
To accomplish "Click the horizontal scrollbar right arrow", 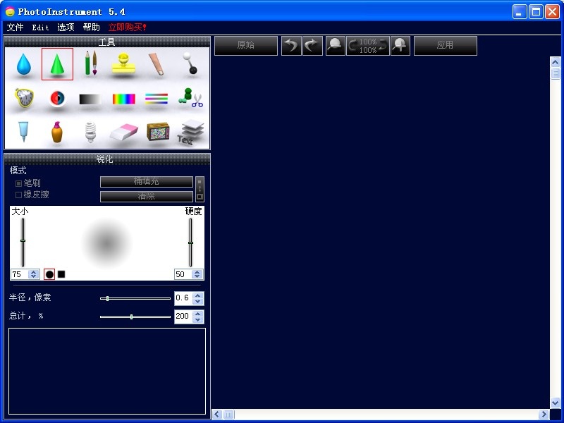I will coord(544,415).
